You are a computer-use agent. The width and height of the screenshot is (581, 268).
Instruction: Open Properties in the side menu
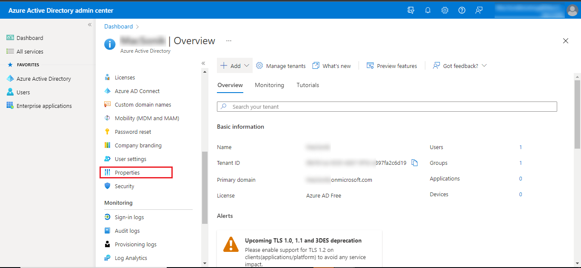[x=127, y=172]
